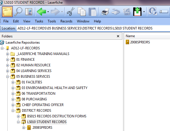This screenshot has height=131, width=170.
Task: Open the Records menu
Action: click(66, 21)
